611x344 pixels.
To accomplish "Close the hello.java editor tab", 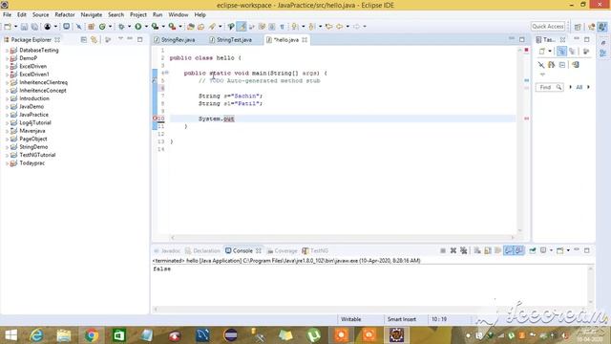I will tap(305, 40).
